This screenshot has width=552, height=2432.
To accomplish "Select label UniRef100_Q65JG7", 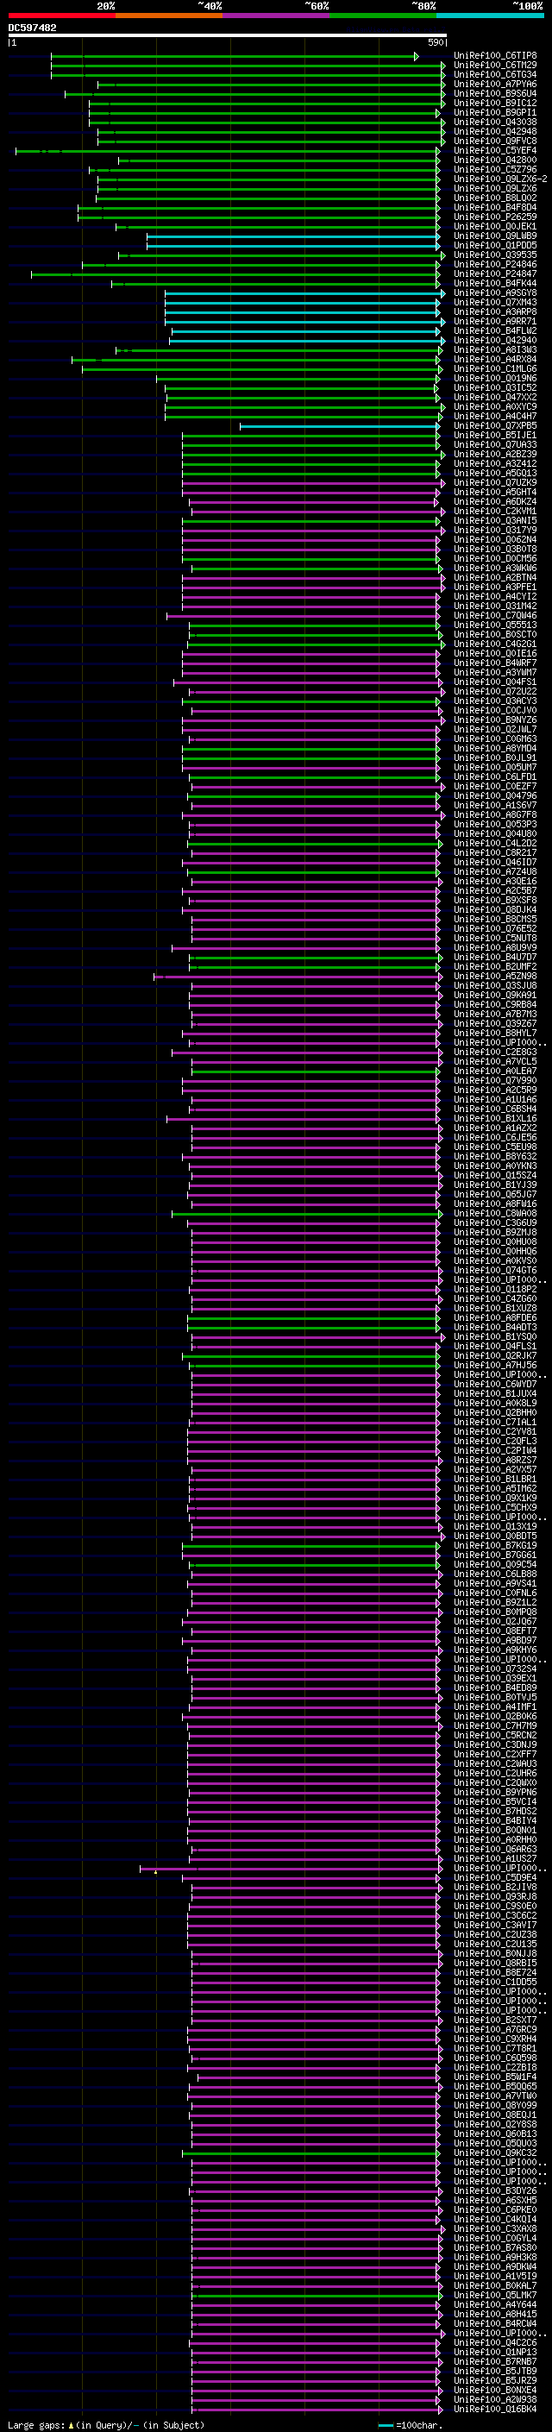I will click(495, 1193).
